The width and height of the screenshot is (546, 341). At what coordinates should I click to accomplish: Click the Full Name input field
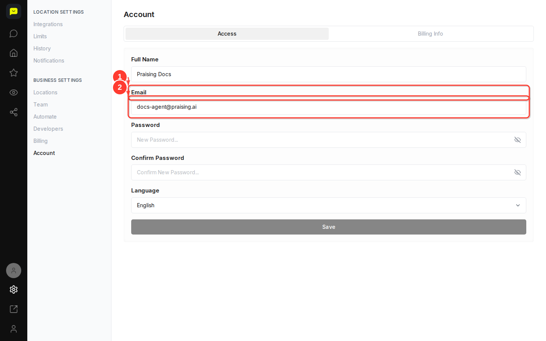(329, 74)
